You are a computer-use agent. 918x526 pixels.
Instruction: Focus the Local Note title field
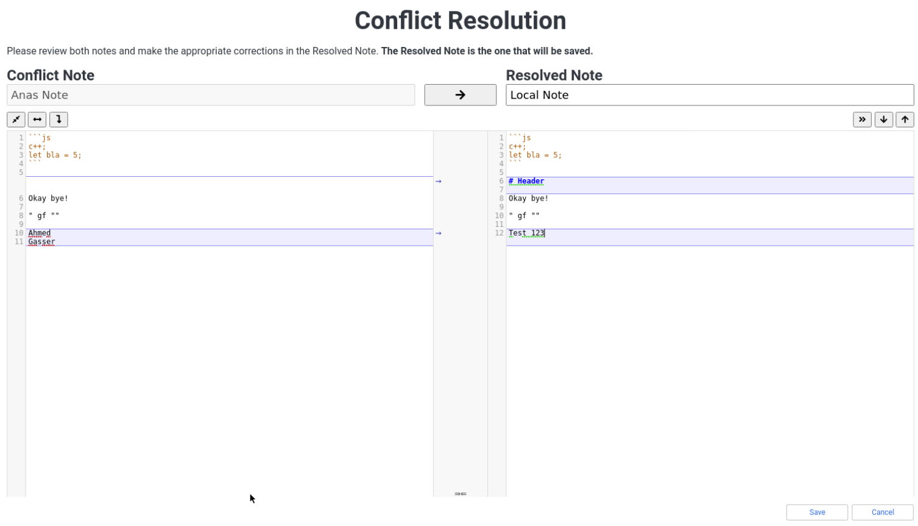pyautogui.click(x=710, y=95)
